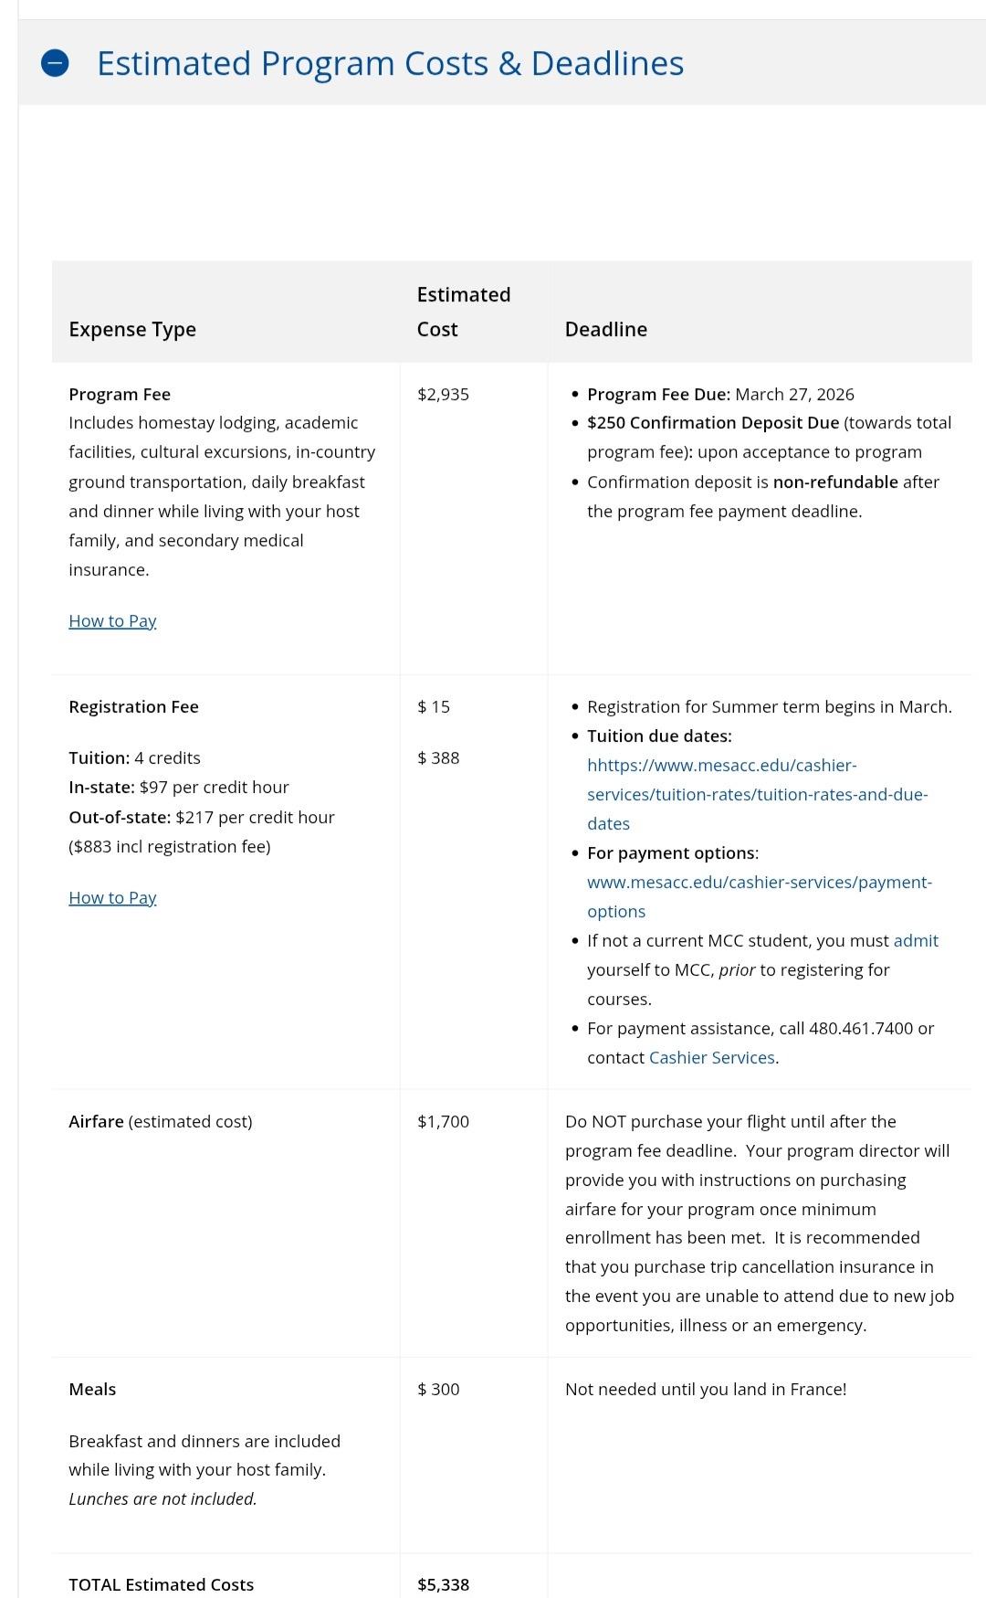This screenshot has width=986, height=1598.
Task: Collapse the minus circle icon beside heading
Action: (x=55, y=63)
